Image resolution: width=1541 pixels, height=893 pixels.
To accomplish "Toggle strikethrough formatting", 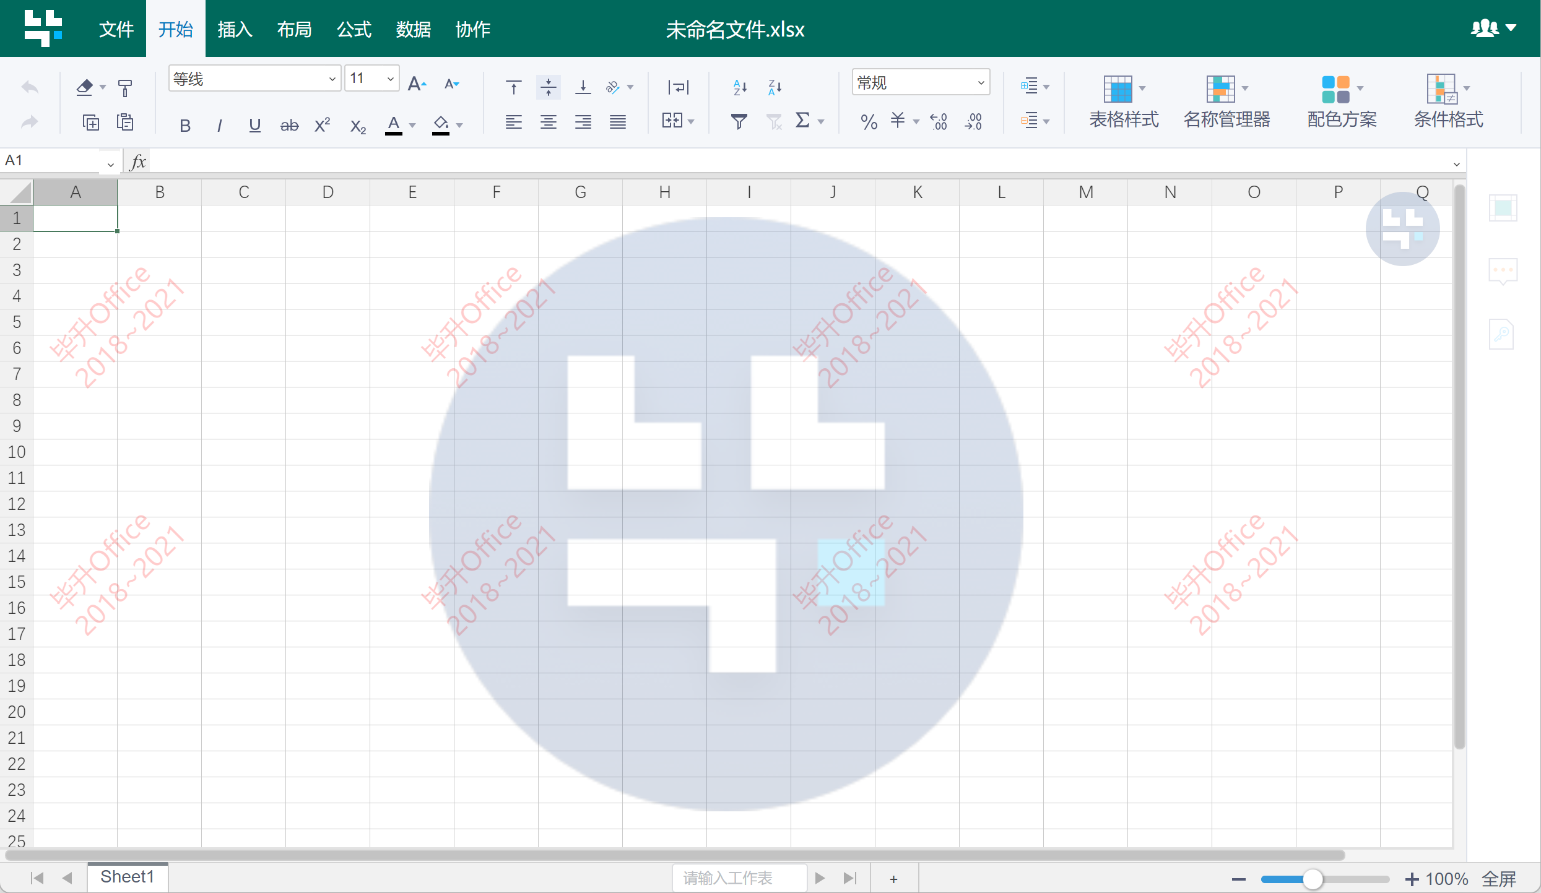I will click(x=289, y=126).
